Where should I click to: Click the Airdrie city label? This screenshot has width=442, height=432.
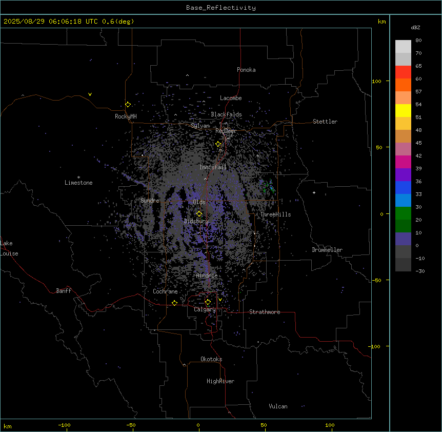(x=207, y=276)
